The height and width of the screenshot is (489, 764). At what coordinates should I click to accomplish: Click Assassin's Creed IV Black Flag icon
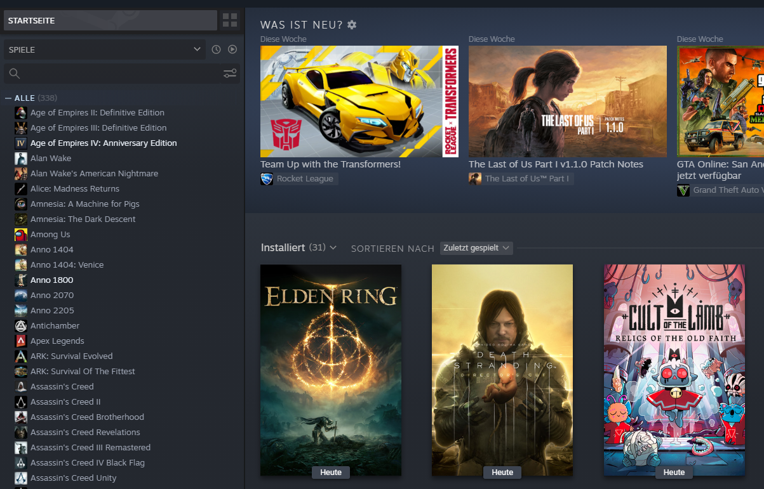point(21,463)
